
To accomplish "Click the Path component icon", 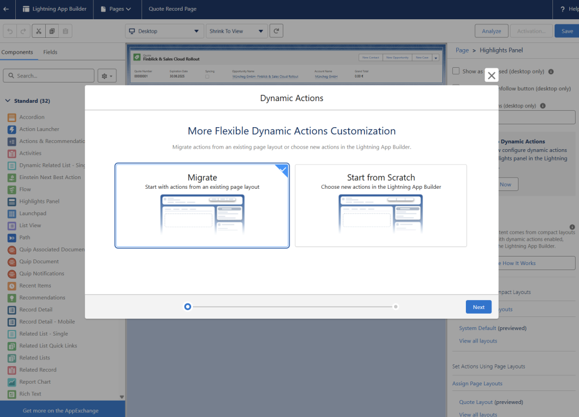I will click(11, 238).
